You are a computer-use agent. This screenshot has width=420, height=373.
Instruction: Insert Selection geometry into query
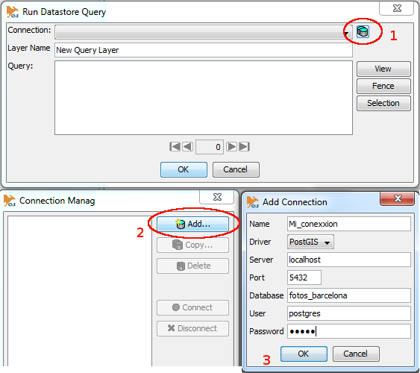383,103
